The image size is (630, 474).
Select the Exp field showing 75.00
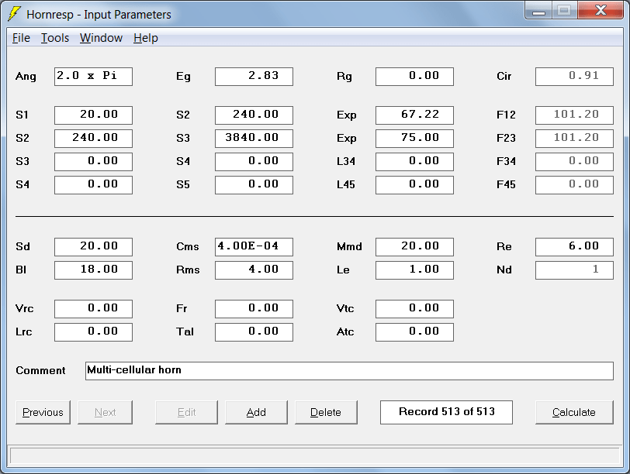[x=414, y=139]
